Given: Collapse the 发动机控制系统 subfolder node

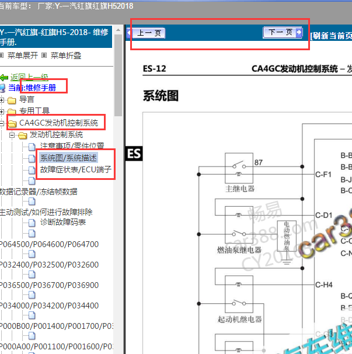Looking at the screenshot, I should click(x=12, y=136).
